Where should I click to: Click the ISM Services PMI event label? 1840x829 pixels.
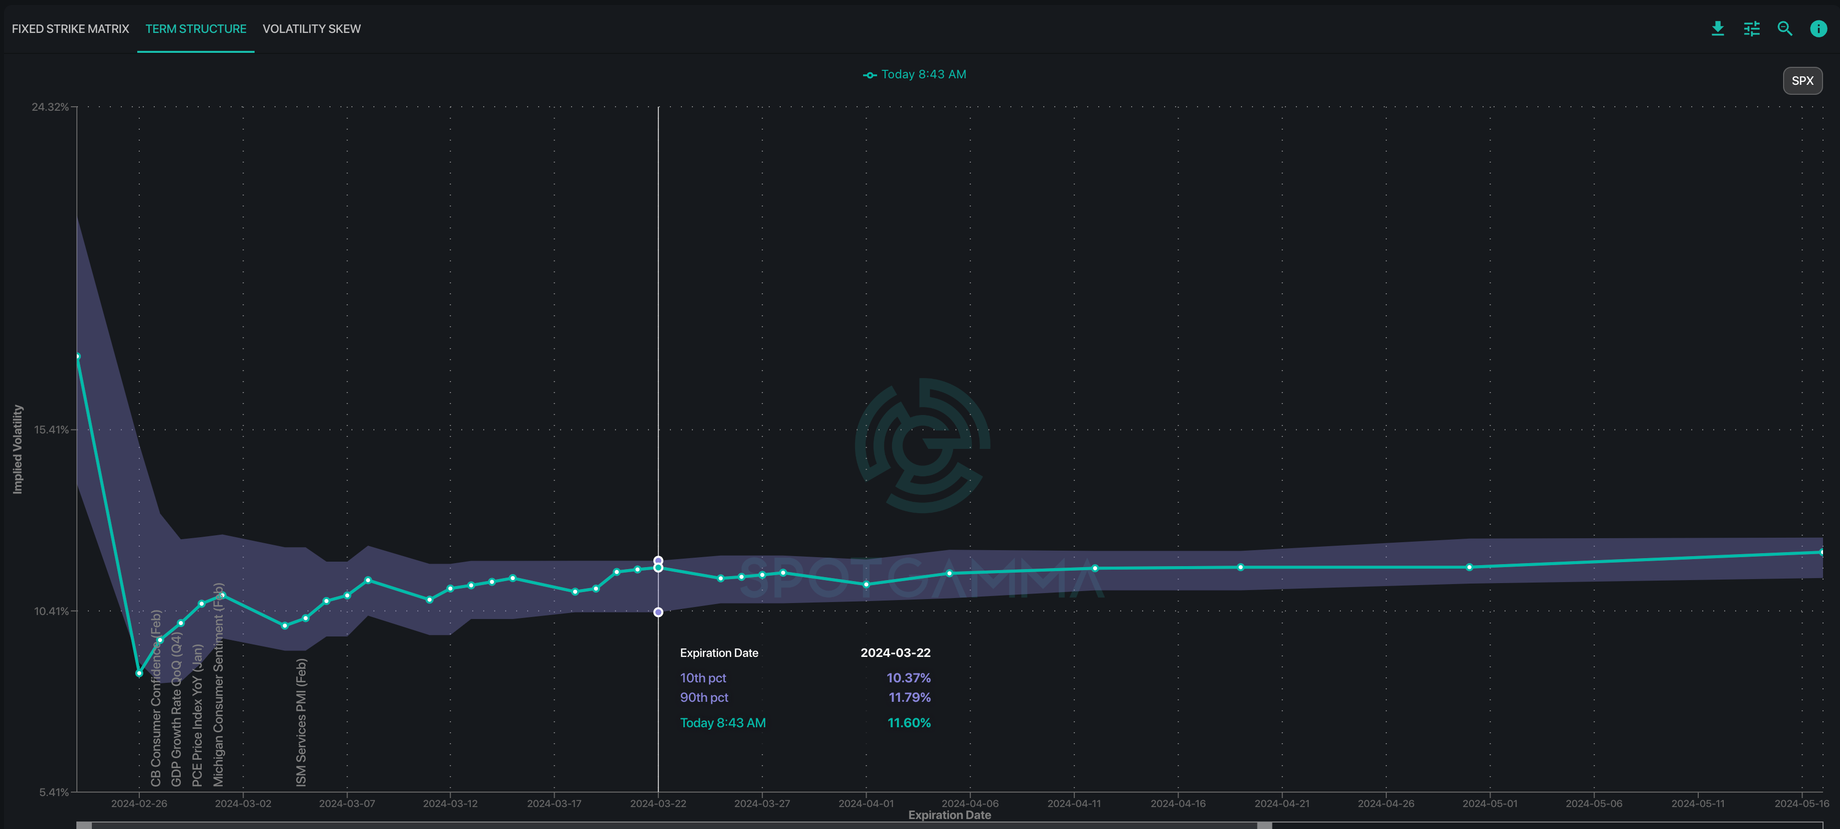(302, 722)
